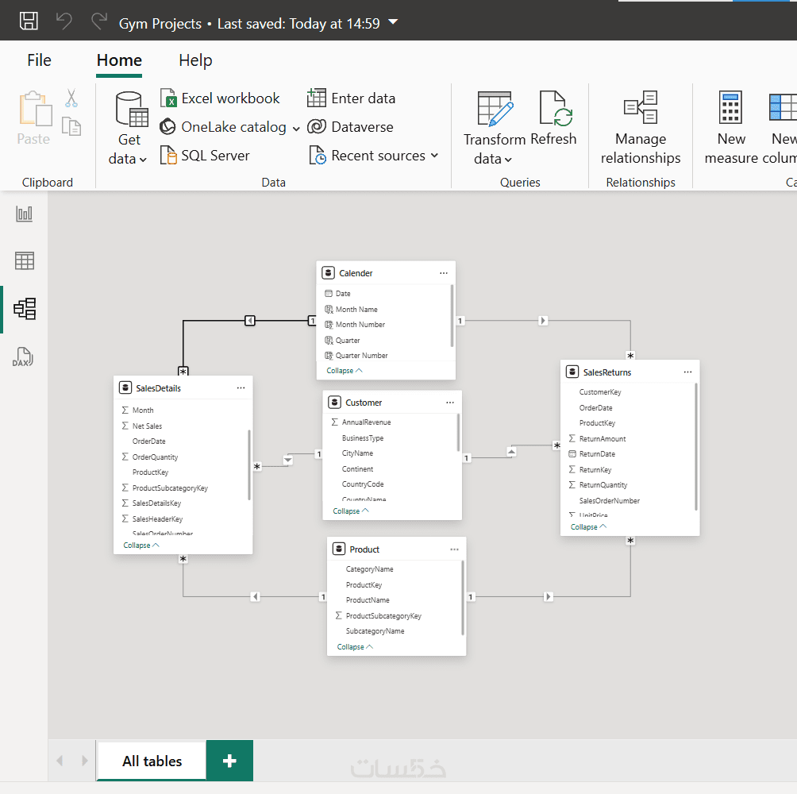Click the Save icon in title bar
Image resolution: width=797 pixels, height=794 pixels.
[29, 21]
